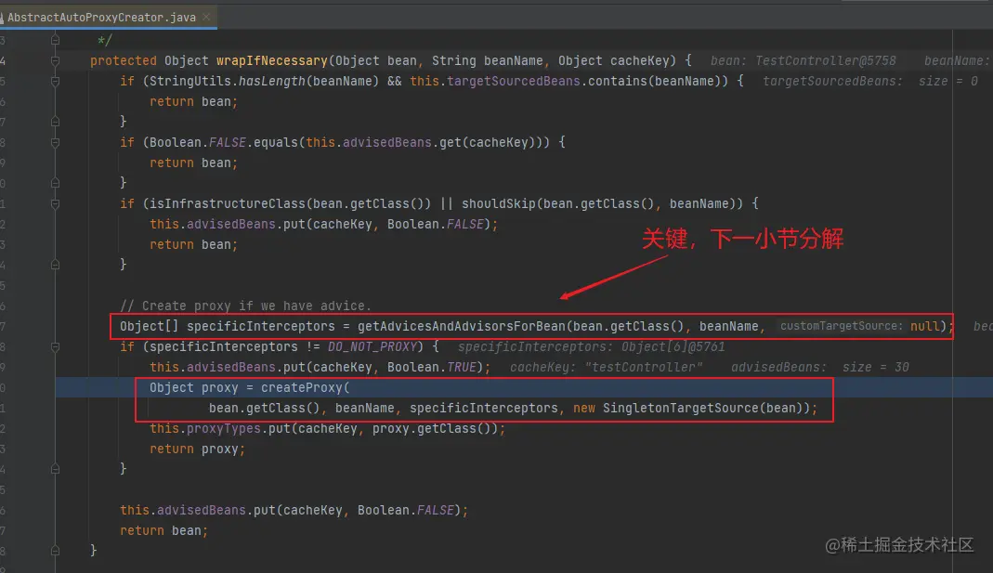Screen dimensions: 993x573
Task: Click the createProxy method call
Action: coord(302,387)
